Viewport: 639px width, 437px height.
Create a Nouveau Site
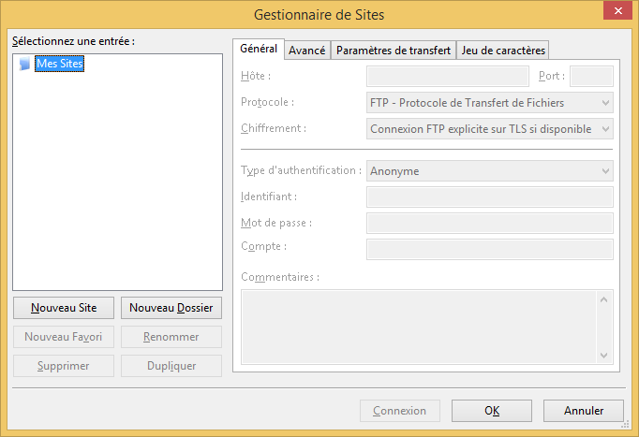tap(64, 308)
